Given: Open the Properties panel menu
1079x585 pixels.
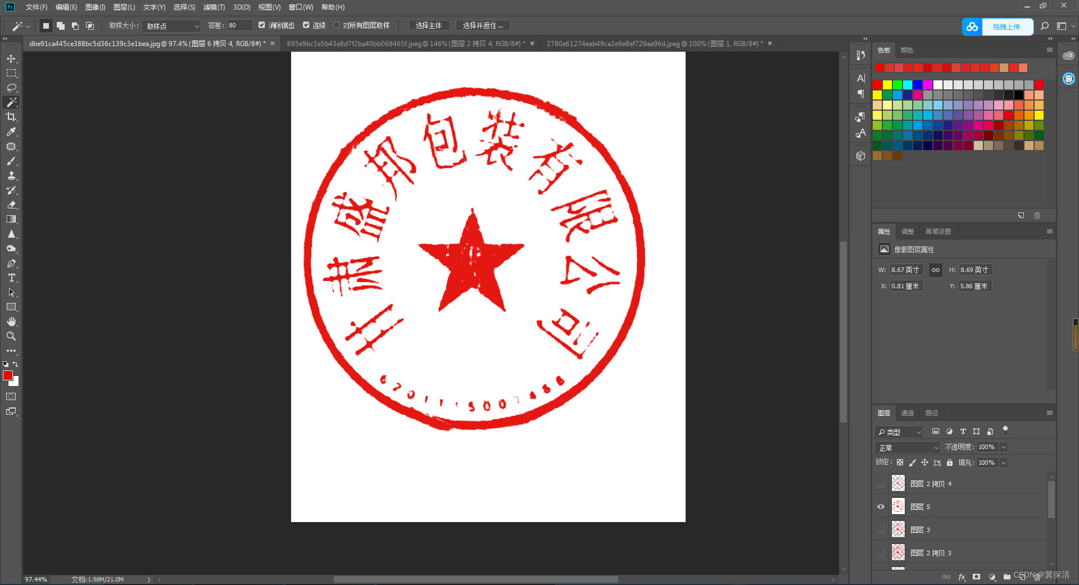Looking at the screenshot, I should tap(1049, 232).
